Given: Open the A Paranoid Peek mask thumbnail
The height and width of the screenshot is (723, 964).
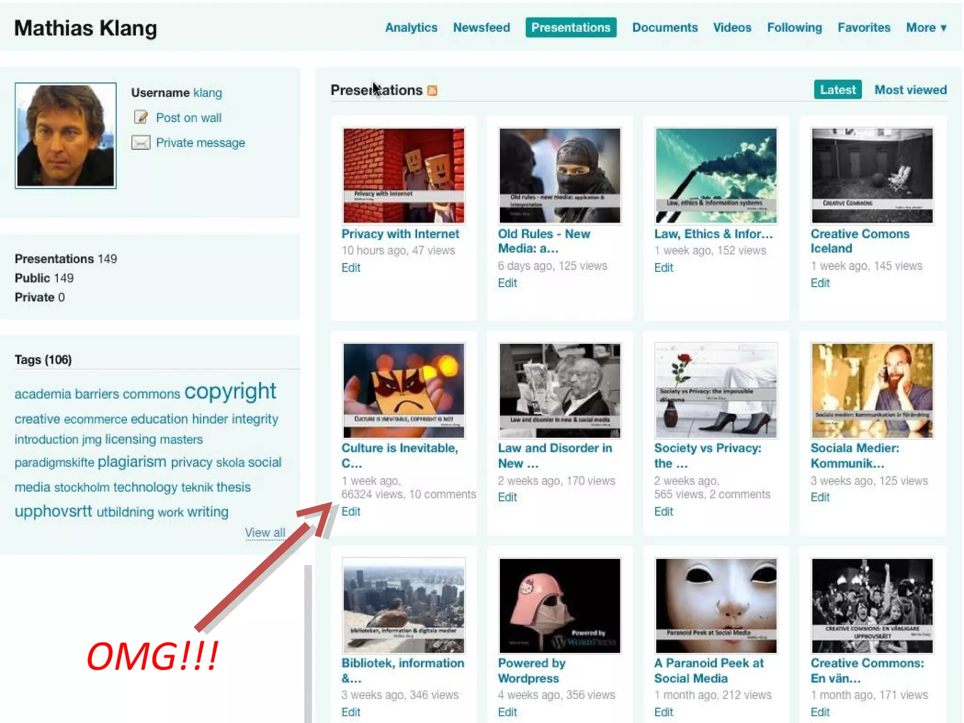Looking at the screenshot, I should click(x=715, y=605).
